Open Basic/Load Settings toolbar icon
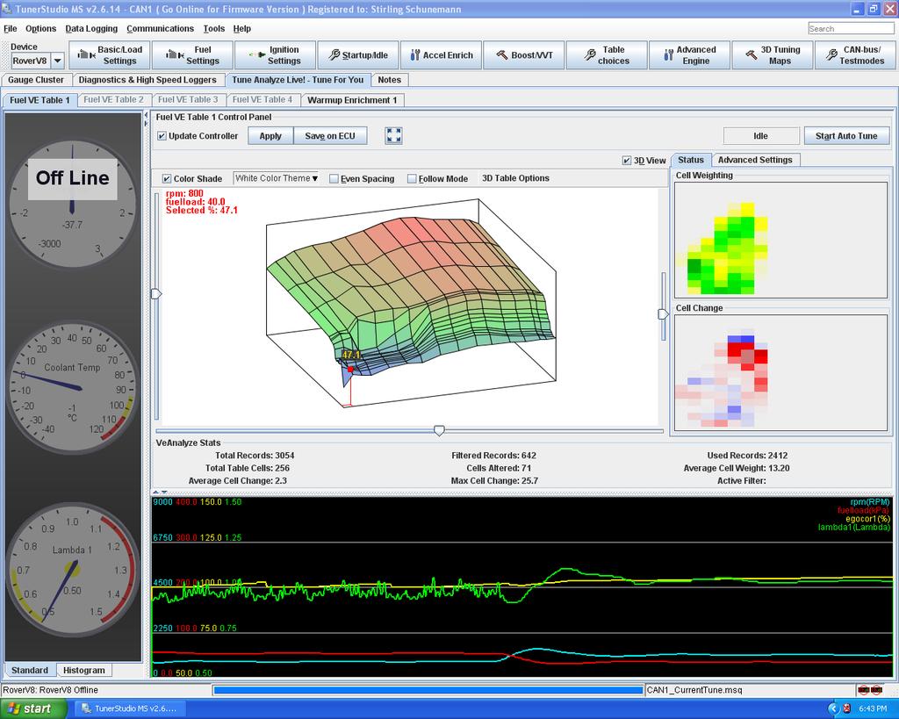The width and height of the screenshot is (899, 719). [x=85, y=55]
